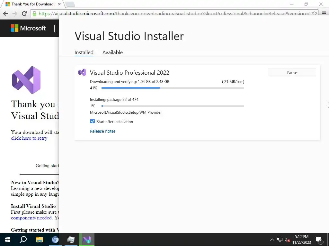
Task: Restore down the browser window
Action: [x=306, y=4]
